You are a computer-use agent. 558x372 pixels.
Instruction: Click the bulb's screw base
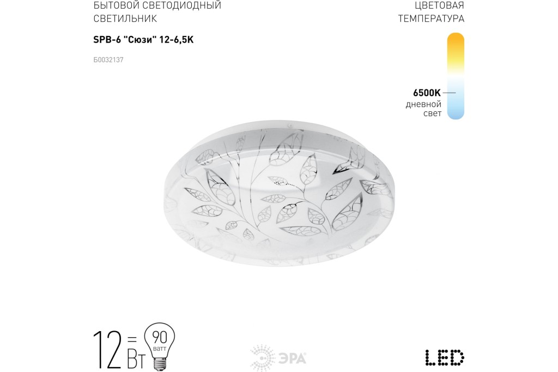(x=160, y=364)
